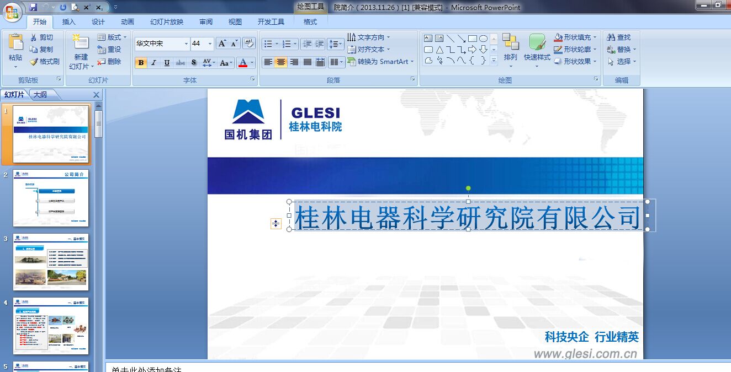Viewport: 731px width, 372px height.
Task: Select slide 2 thumbnail 公司简介
Action: pyautogui.click(x=51, y=198)
